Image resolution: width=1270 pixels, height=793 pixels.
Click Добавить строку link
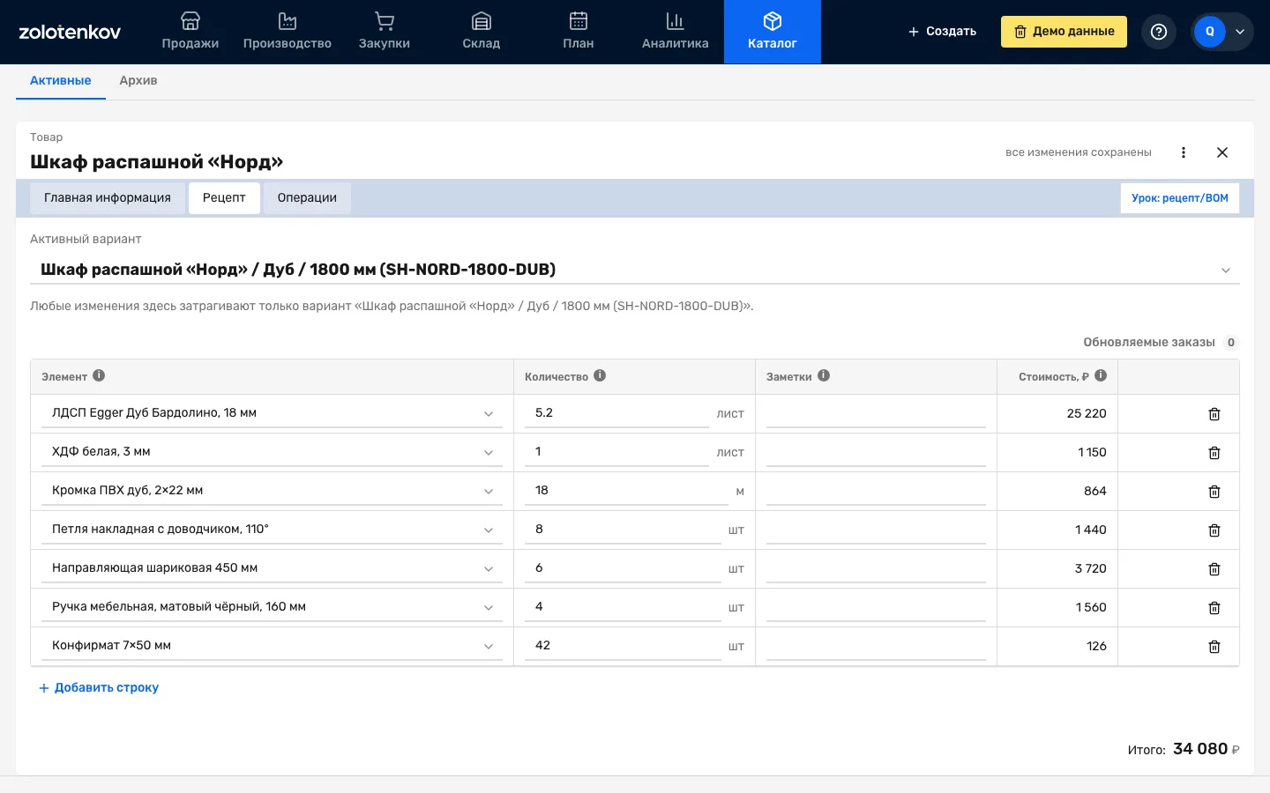pos(99,687)
